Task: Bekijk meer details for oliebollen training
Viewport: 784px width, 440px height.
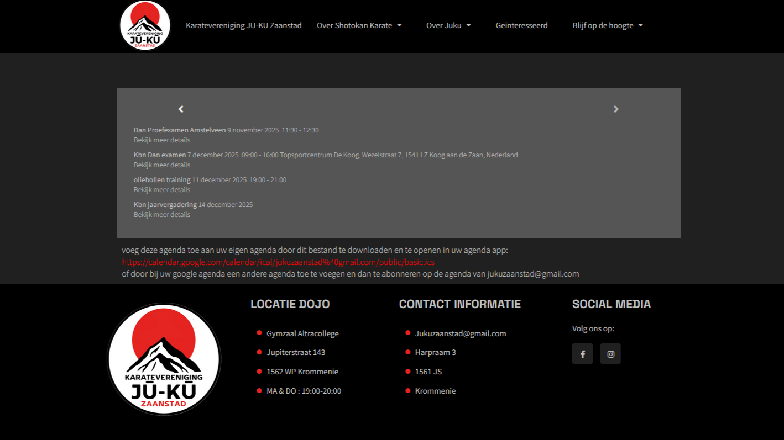Action: point(161,190)
